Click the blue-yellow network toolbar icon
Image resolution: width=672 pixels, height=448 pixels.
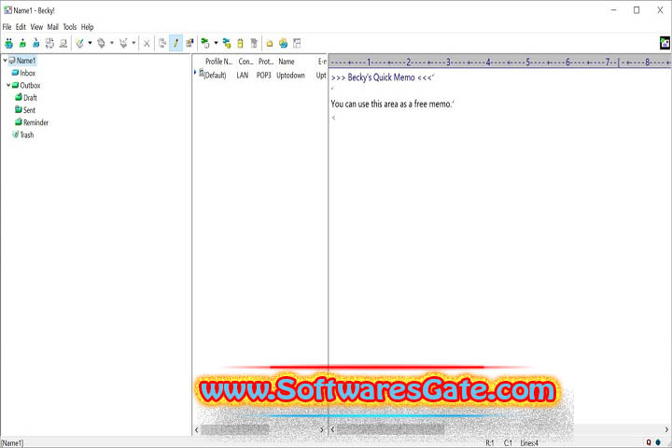tap(227, 43)
